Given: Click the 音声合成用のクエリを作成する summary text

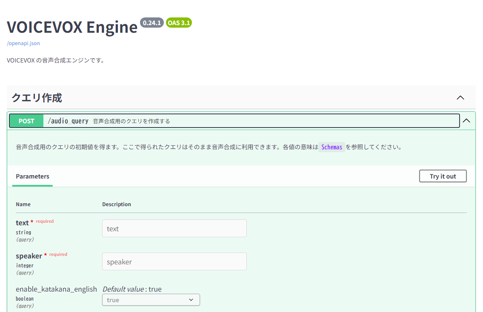Looking at the screenshot, I should 131,121.
